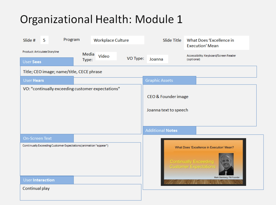
Task: Click the Graphic Assets section header
Action: [x=169, y=80]
